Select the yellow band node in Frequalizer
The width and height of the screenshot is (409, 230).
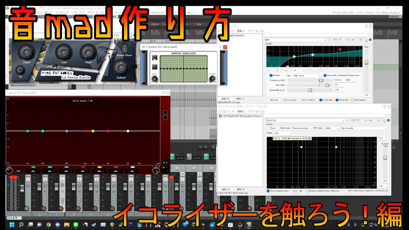(93, 131)
